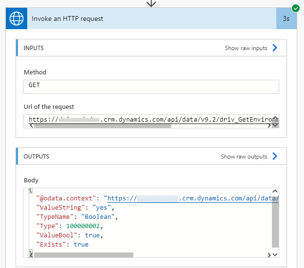This screenshot has height=268, width=304.
Task: Open Show raw inputs link
Action: (246, 48)
